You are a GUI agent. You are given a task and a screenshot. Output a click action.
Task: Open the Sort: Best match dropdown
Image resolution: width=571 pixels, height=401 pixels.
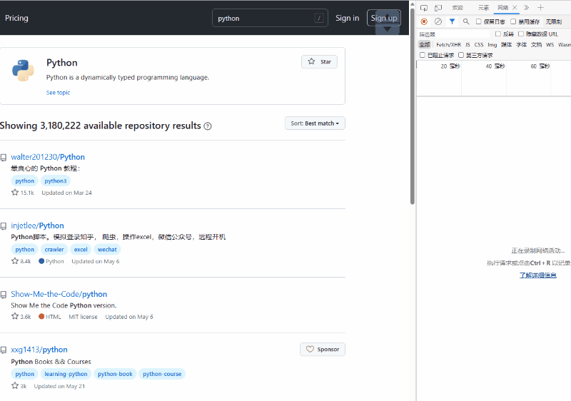(315, 123)
